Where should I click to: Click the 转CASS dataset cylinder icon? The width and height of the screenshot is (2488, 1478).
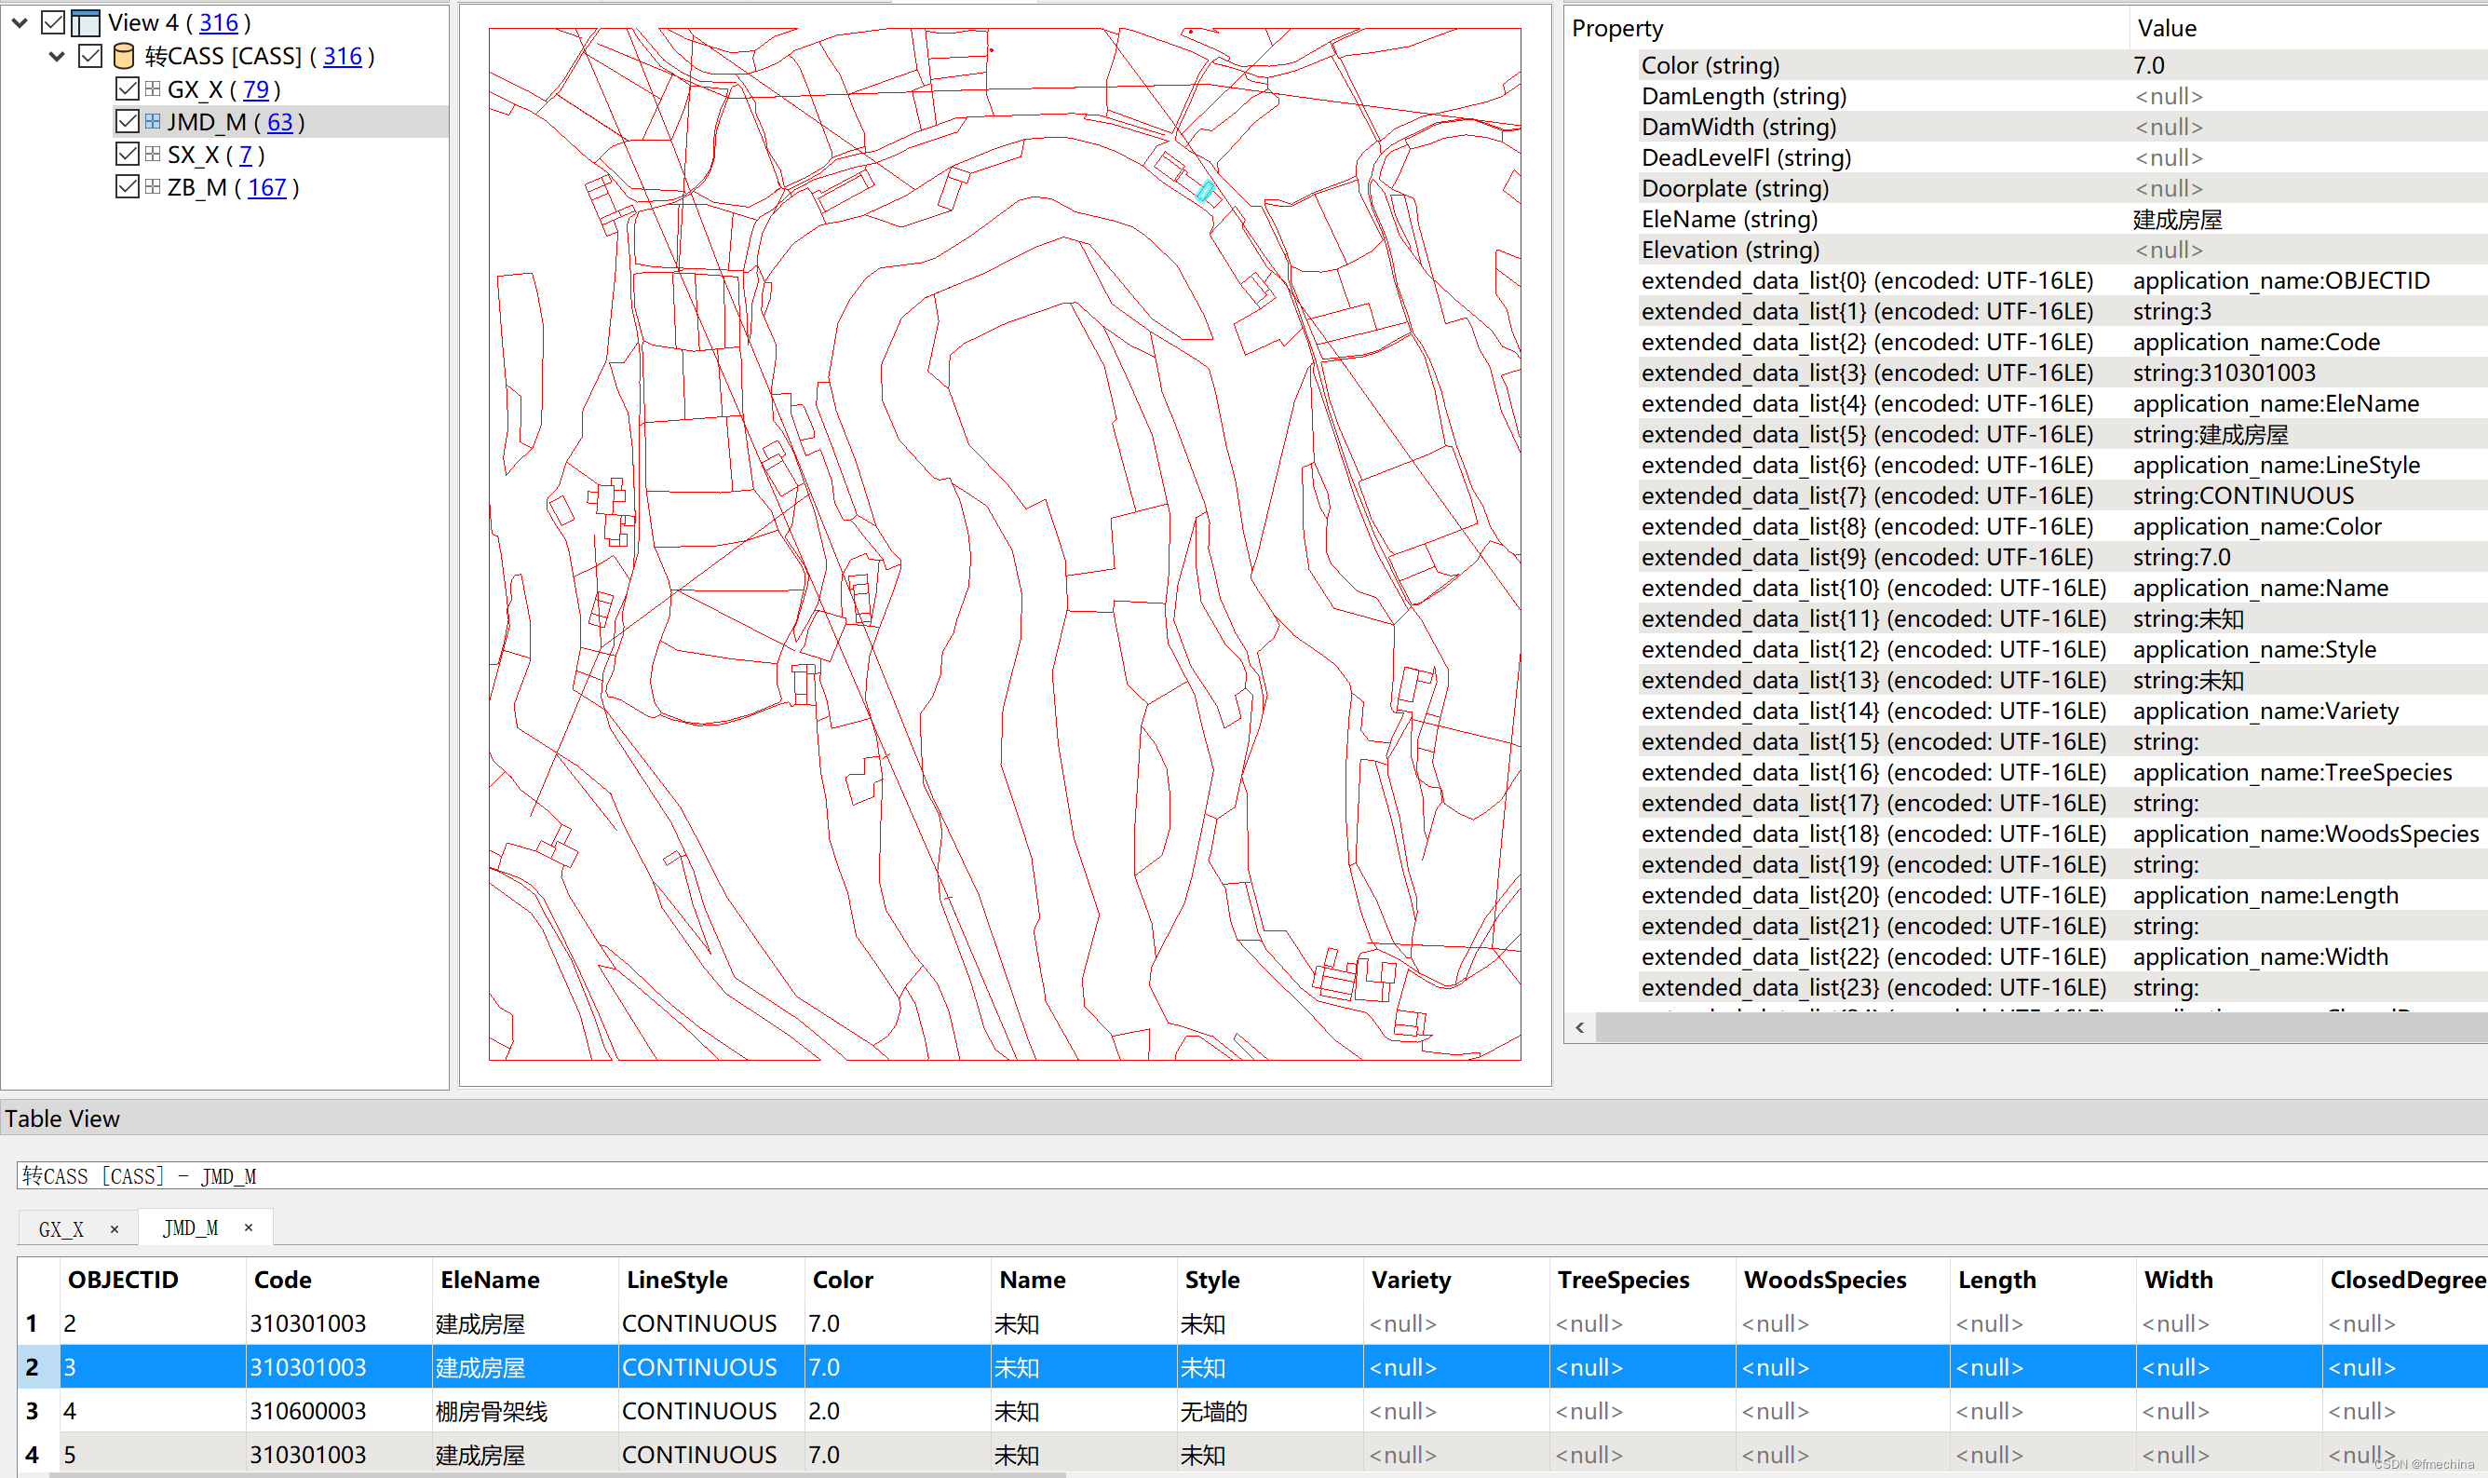tap(124, 56)
